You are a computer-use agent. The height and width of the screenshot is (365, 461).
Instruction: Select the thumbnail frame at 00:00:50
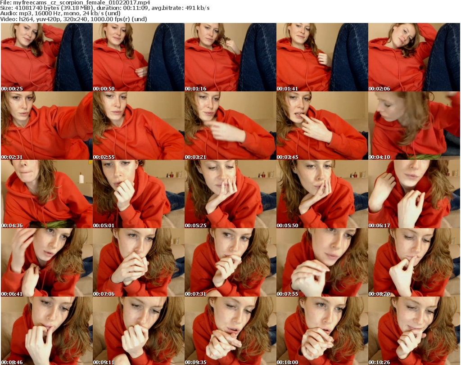(x=139, y=57)
